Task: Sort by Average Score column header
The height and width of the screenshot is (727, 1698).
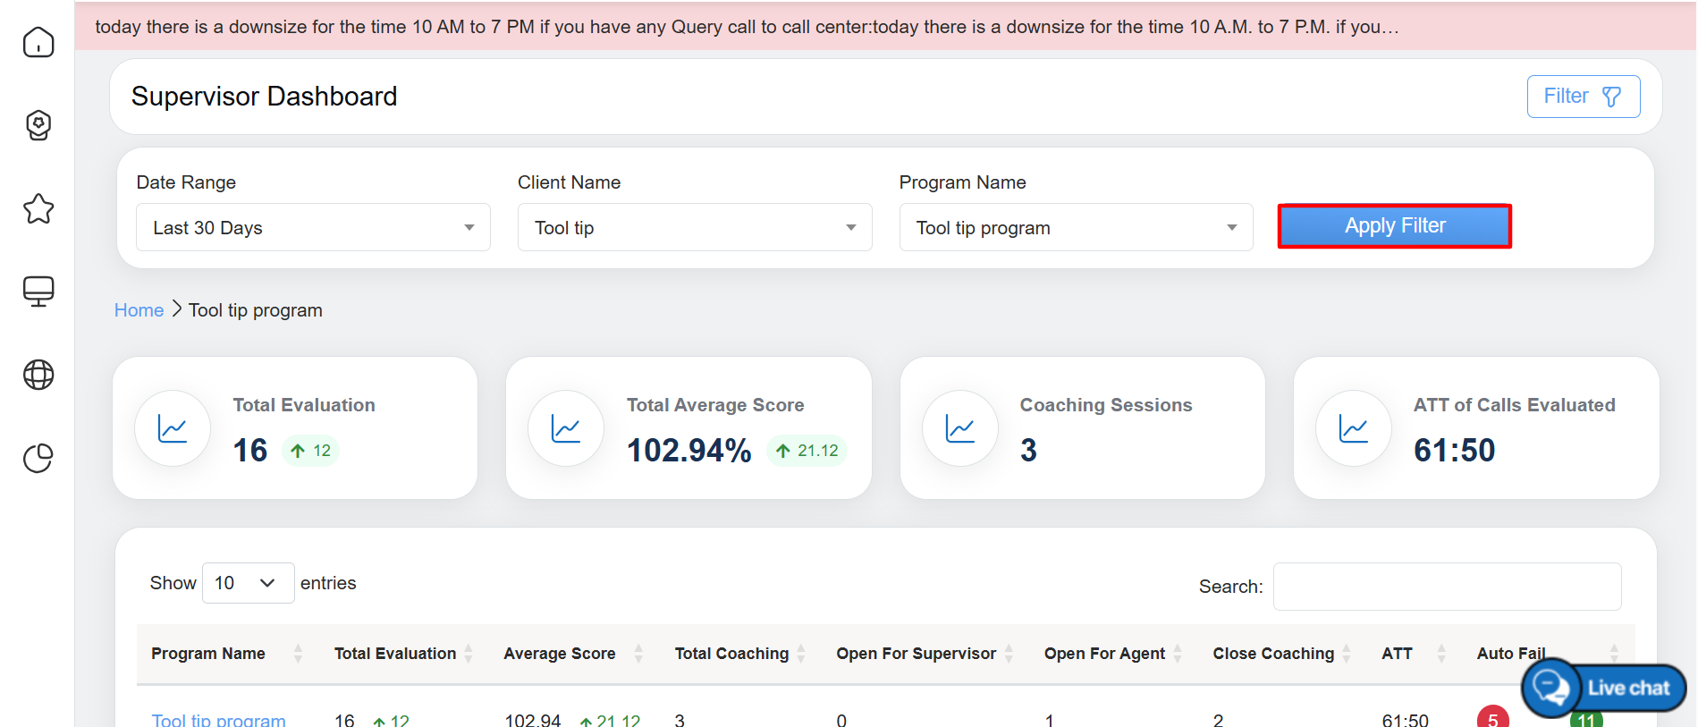Action: pos(560,654)
